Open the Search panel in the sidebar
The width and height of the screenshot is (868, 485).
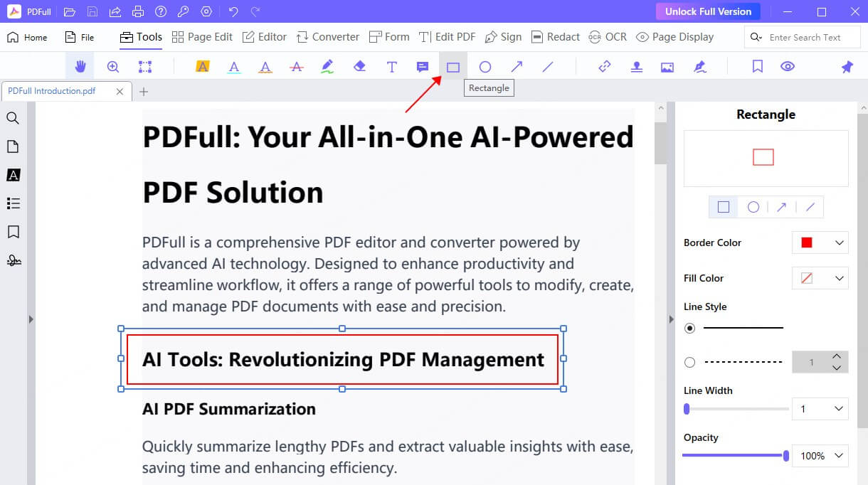click(14, 118)
